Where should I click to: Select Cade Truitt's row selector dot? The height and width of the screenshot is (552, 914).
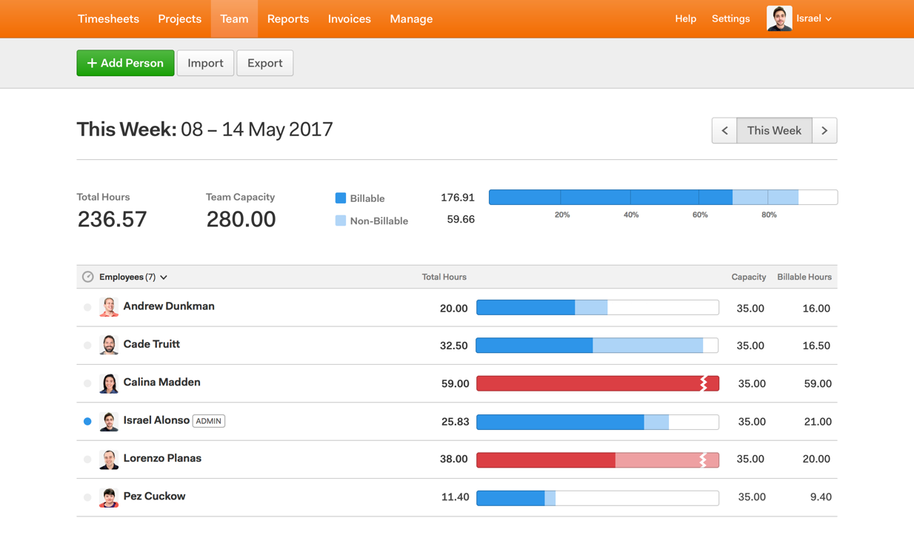click(x=87, y=344)
